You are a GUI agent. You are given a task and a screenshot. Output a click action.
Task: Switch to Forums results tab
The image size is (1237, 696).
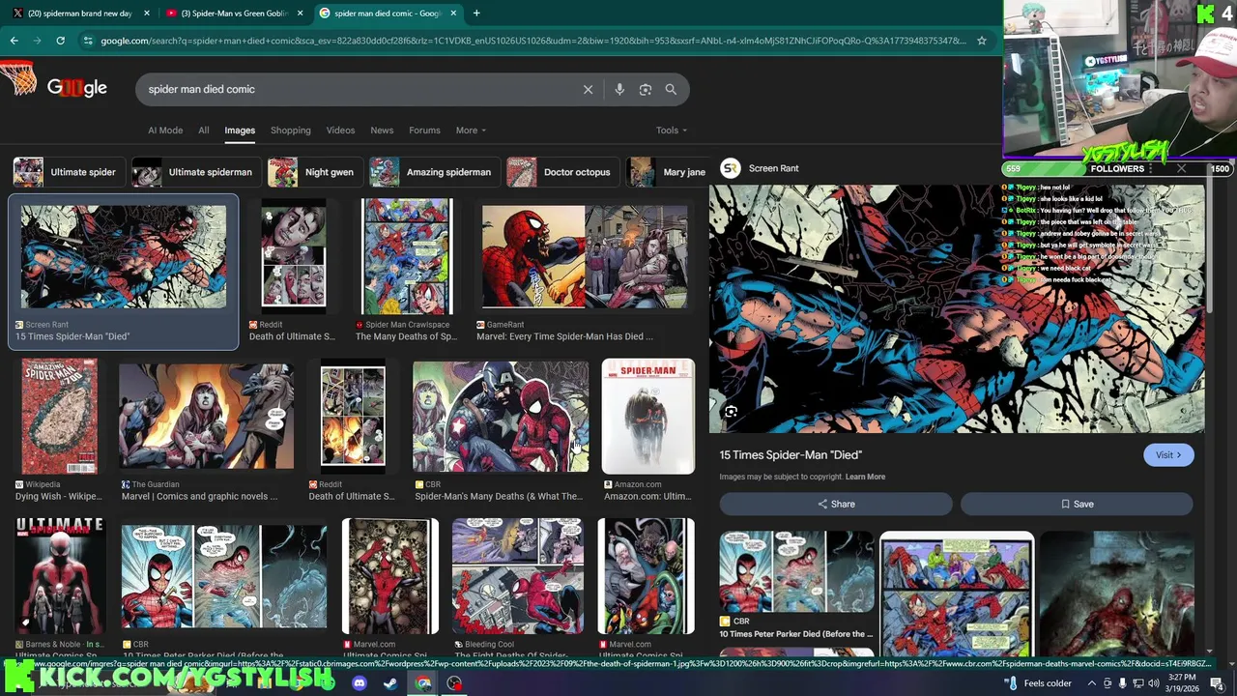(424, 130)
